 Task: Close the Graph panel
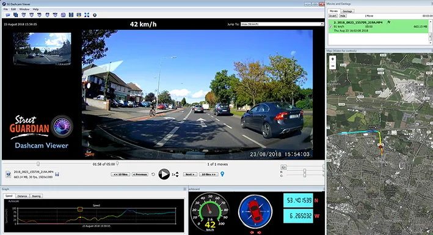pos(185,189)
